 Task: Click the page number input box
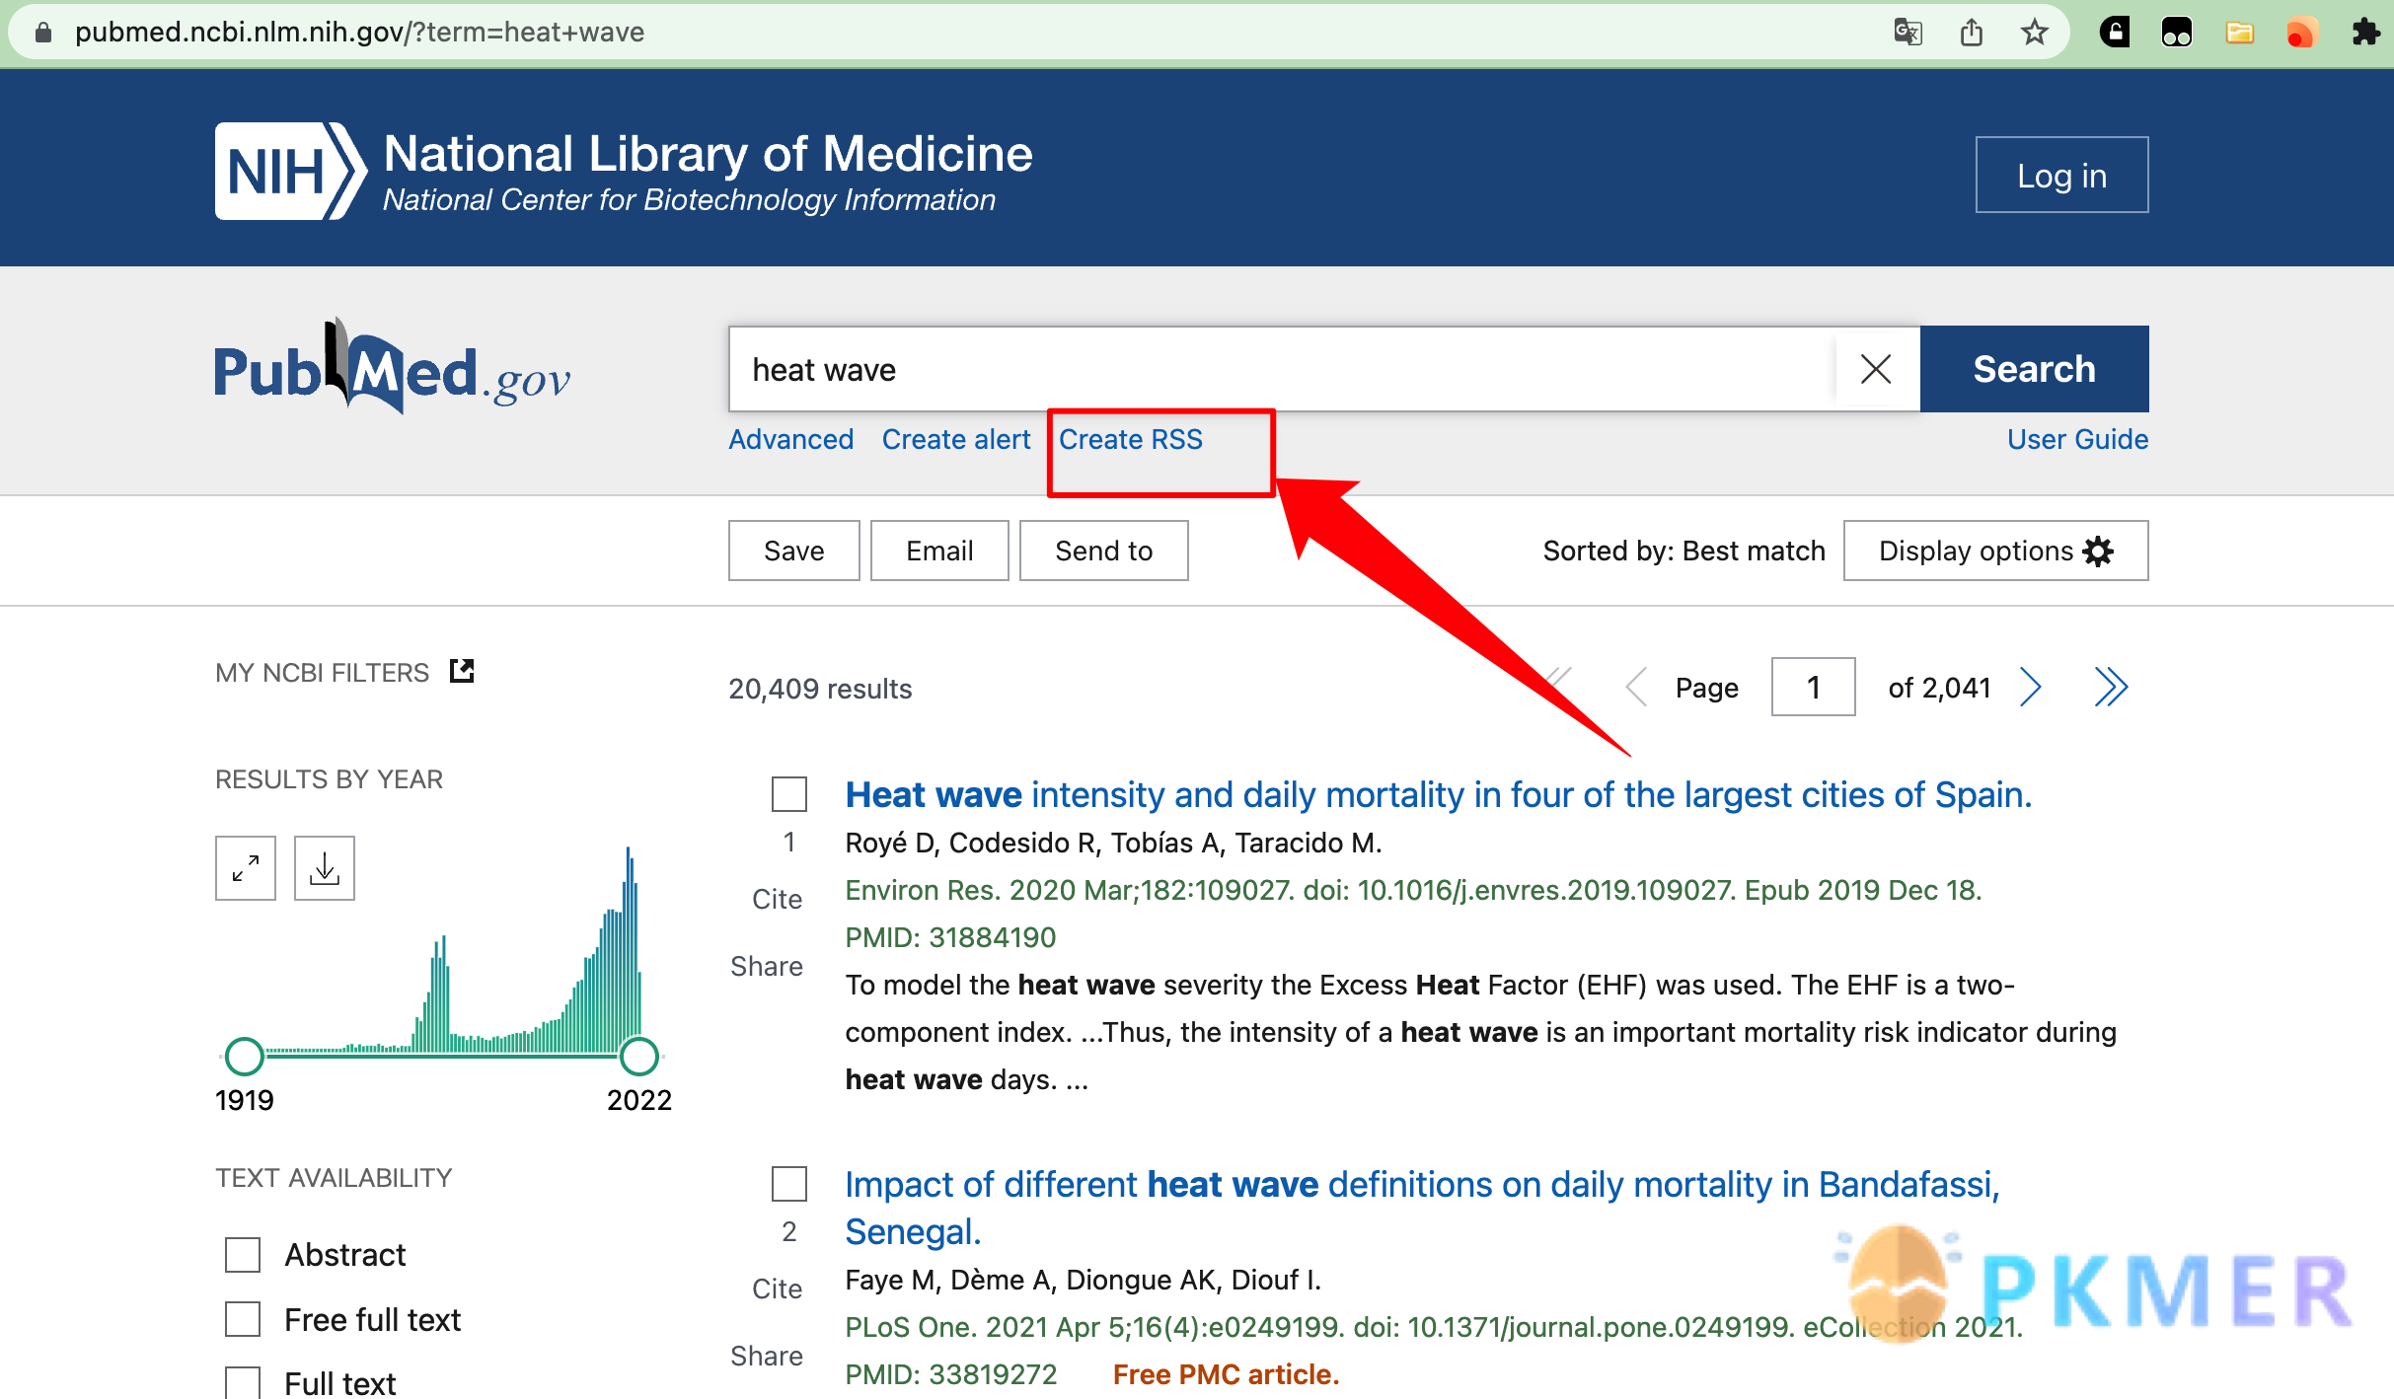1813,687
